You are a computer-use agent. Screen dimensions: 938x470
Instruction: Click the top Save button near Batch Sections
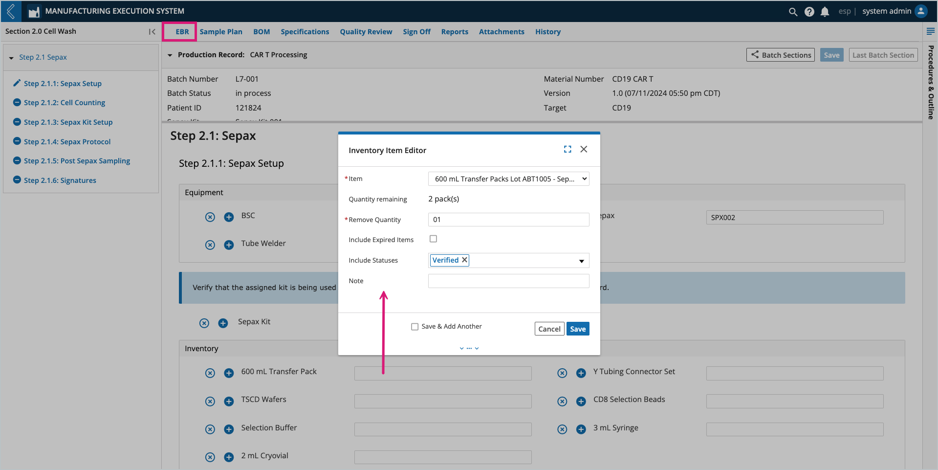pyautogui.click(x=831, y=55)
